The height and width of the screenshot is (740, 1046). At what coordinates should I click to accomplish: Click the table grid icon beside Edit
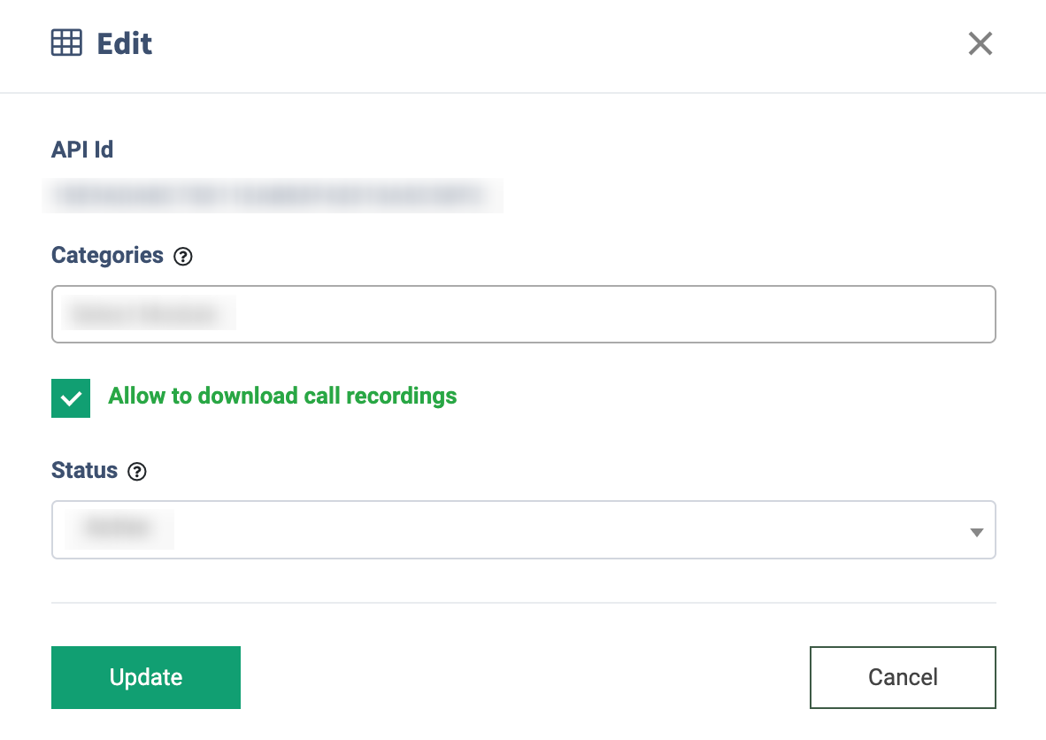(x=66, y=43)
